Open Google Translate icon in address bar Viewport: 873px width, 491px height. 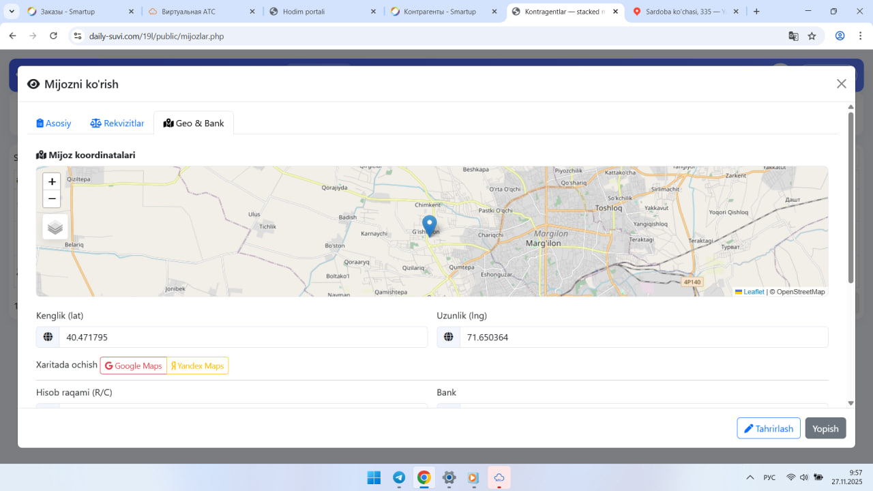point(793,36)
